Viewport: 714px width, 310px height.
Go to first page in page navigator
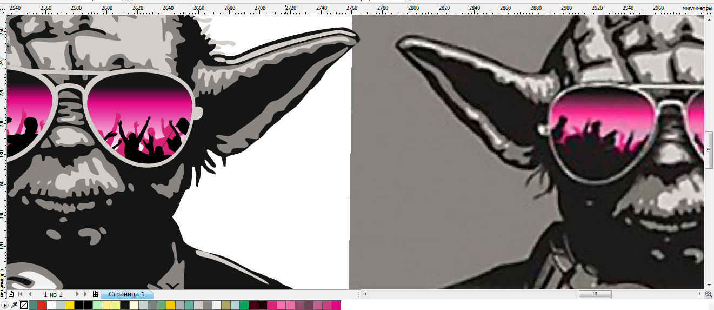coord(21,294)
